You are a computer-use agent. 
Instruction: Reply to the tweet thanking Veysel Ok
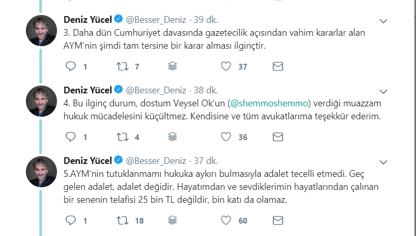click(x=71, y=137)
